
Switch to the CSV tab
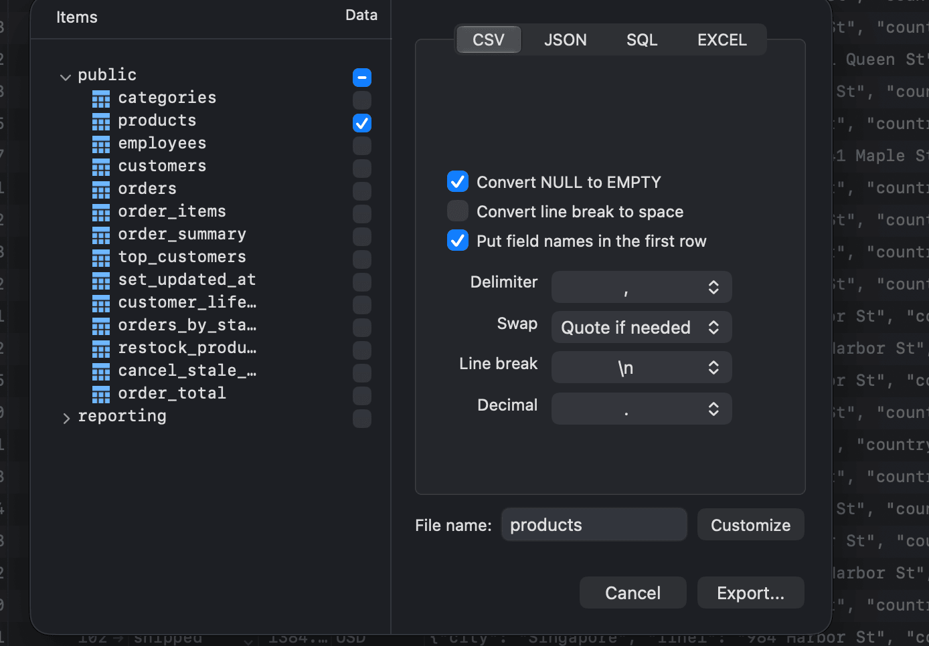489,40
